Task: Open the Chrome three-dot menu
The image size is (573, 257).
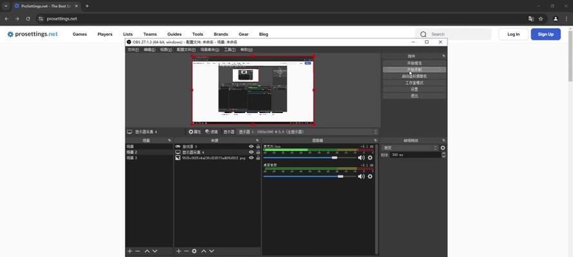Action: pos(567,19)
